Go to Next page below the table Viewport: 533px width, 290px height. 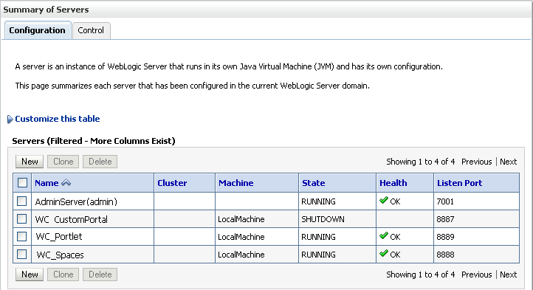[x=508, y=275]
